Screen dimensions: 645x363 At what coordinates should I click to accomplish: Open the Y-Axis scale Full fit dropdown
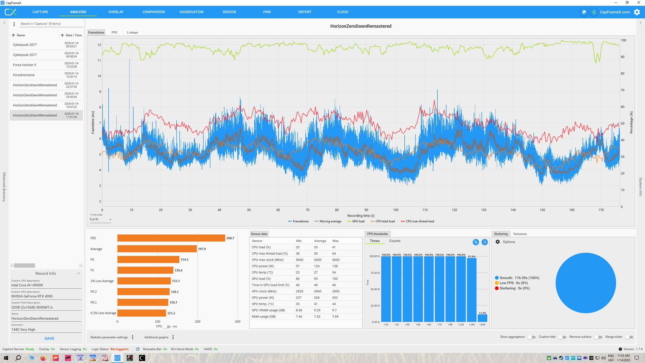click(x=101, y=220)
